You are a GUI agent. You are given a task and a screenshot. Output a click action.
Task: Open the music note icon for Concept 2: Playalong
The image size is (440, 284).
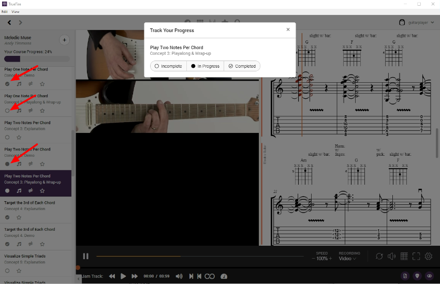(x=19, y=111)
